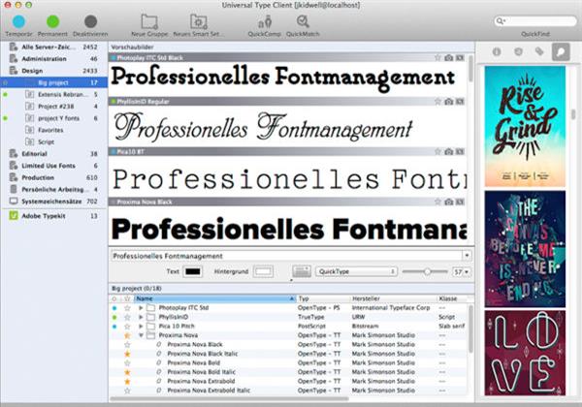This screenshot has width=582, height=407.
Task: Select the Systemzeichensätze library
Action: 53,202
